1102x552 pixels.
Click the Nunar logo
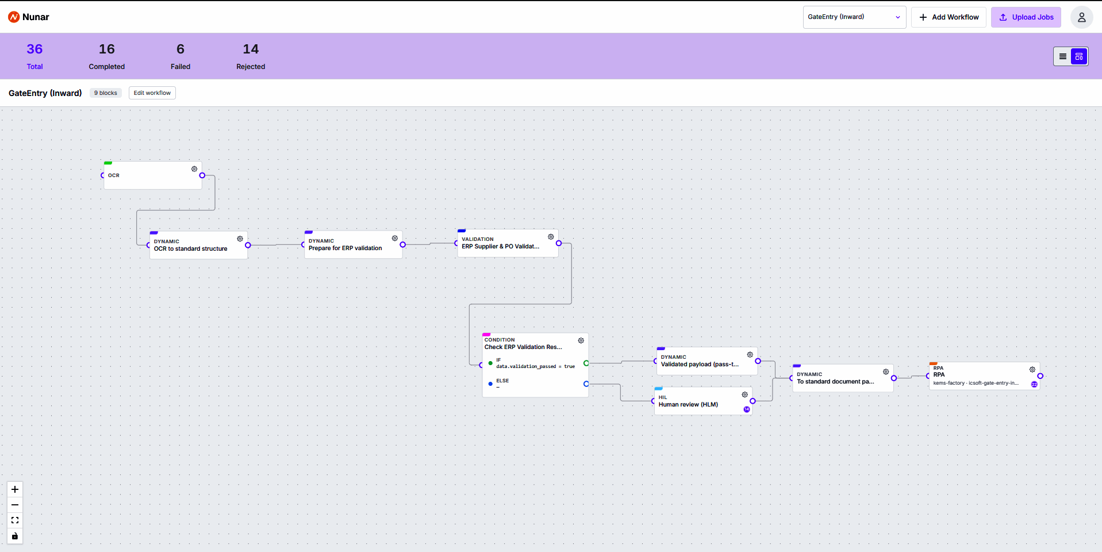point(29,17)
